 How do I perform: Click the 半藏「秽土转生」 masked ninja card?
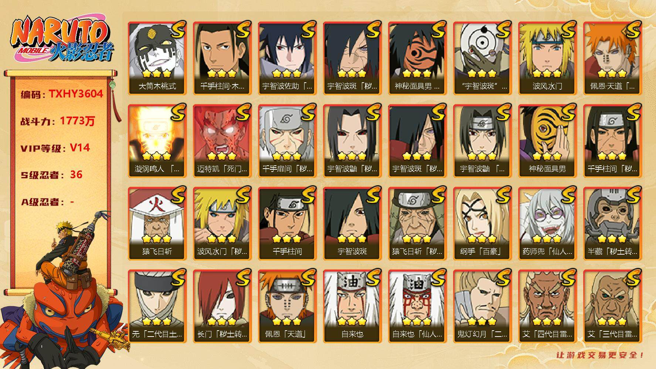tap(612, 224)
